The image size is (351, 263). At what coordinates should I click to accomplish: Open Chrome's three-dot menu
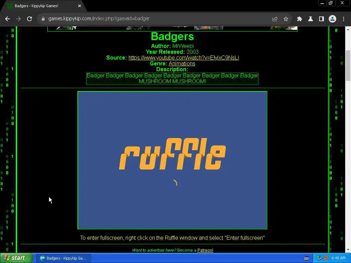click(x=343, y=19)
